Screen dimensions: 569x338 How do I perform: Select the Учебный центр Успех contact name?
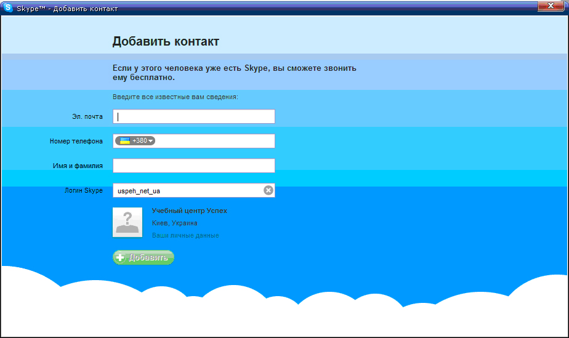pyautogui.click(x=190, y=211)
